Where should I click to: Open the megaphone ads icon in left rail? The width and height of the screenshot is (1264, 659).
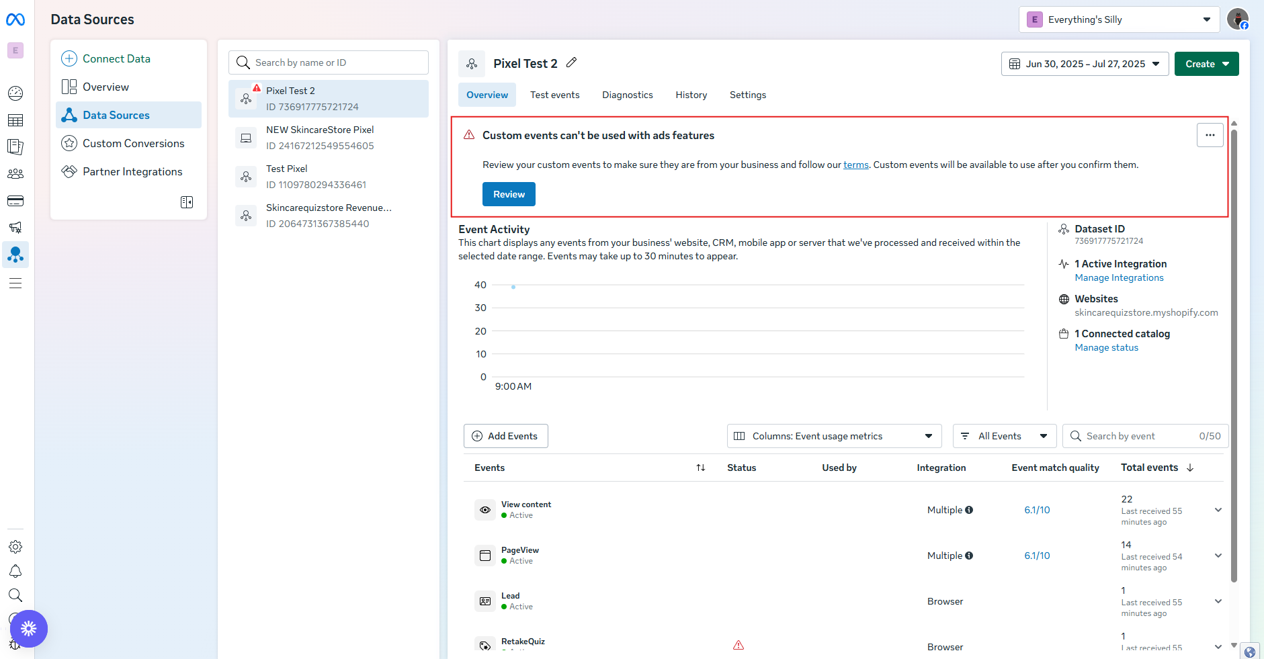pos(15,228)
